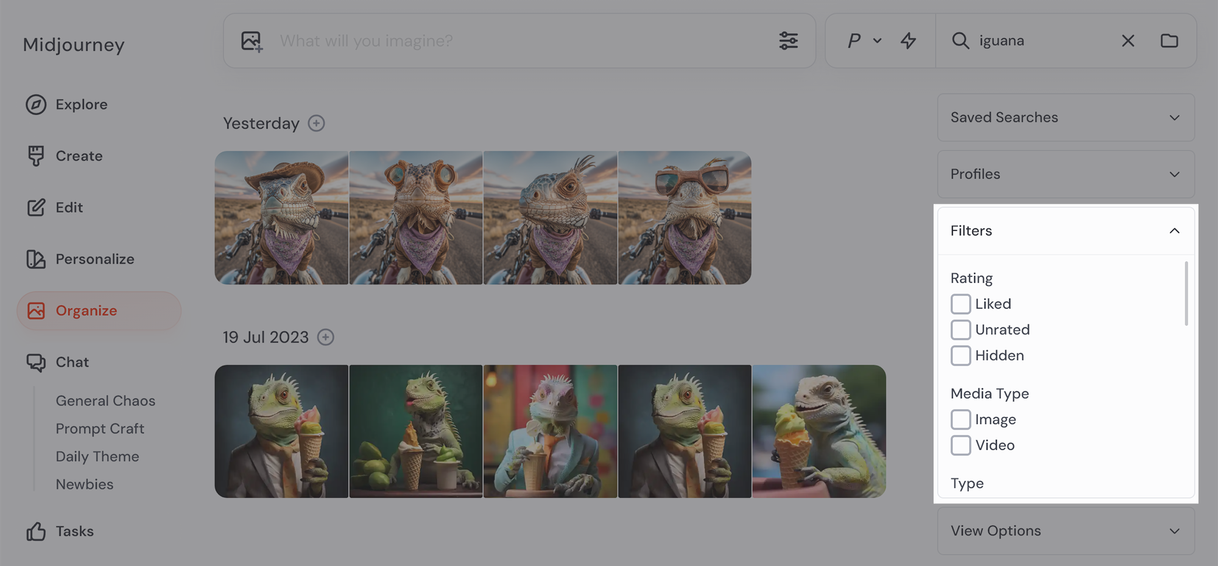This screenshot has height=566, width=1218.
Task: Open the General Chaos chat room
Action: 105,401
